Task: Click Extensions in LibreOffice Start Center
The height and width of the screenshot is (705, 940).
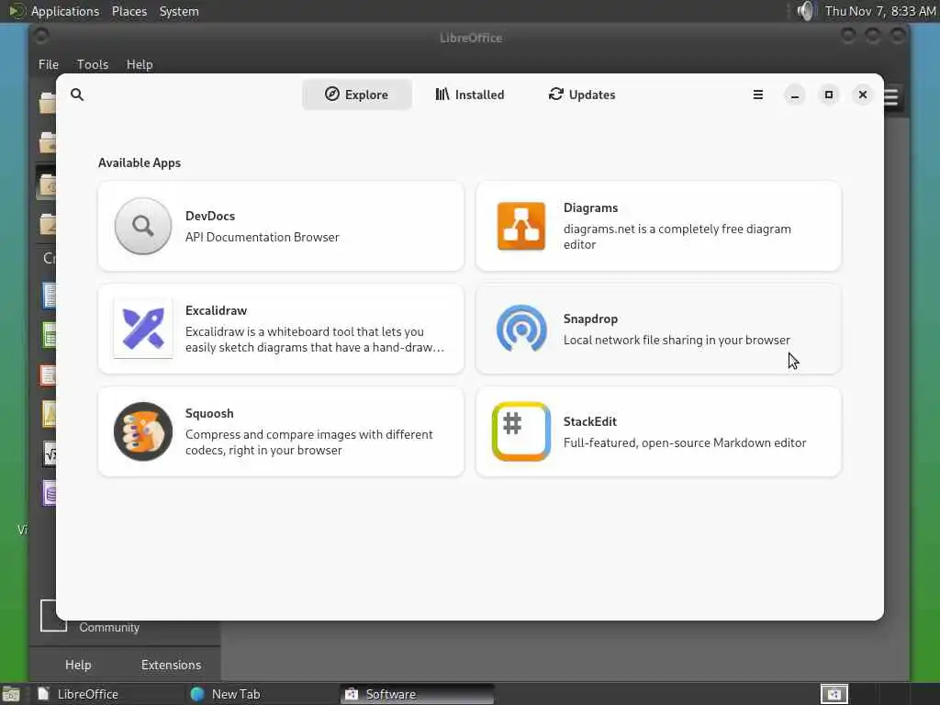Action: point(171,665)
